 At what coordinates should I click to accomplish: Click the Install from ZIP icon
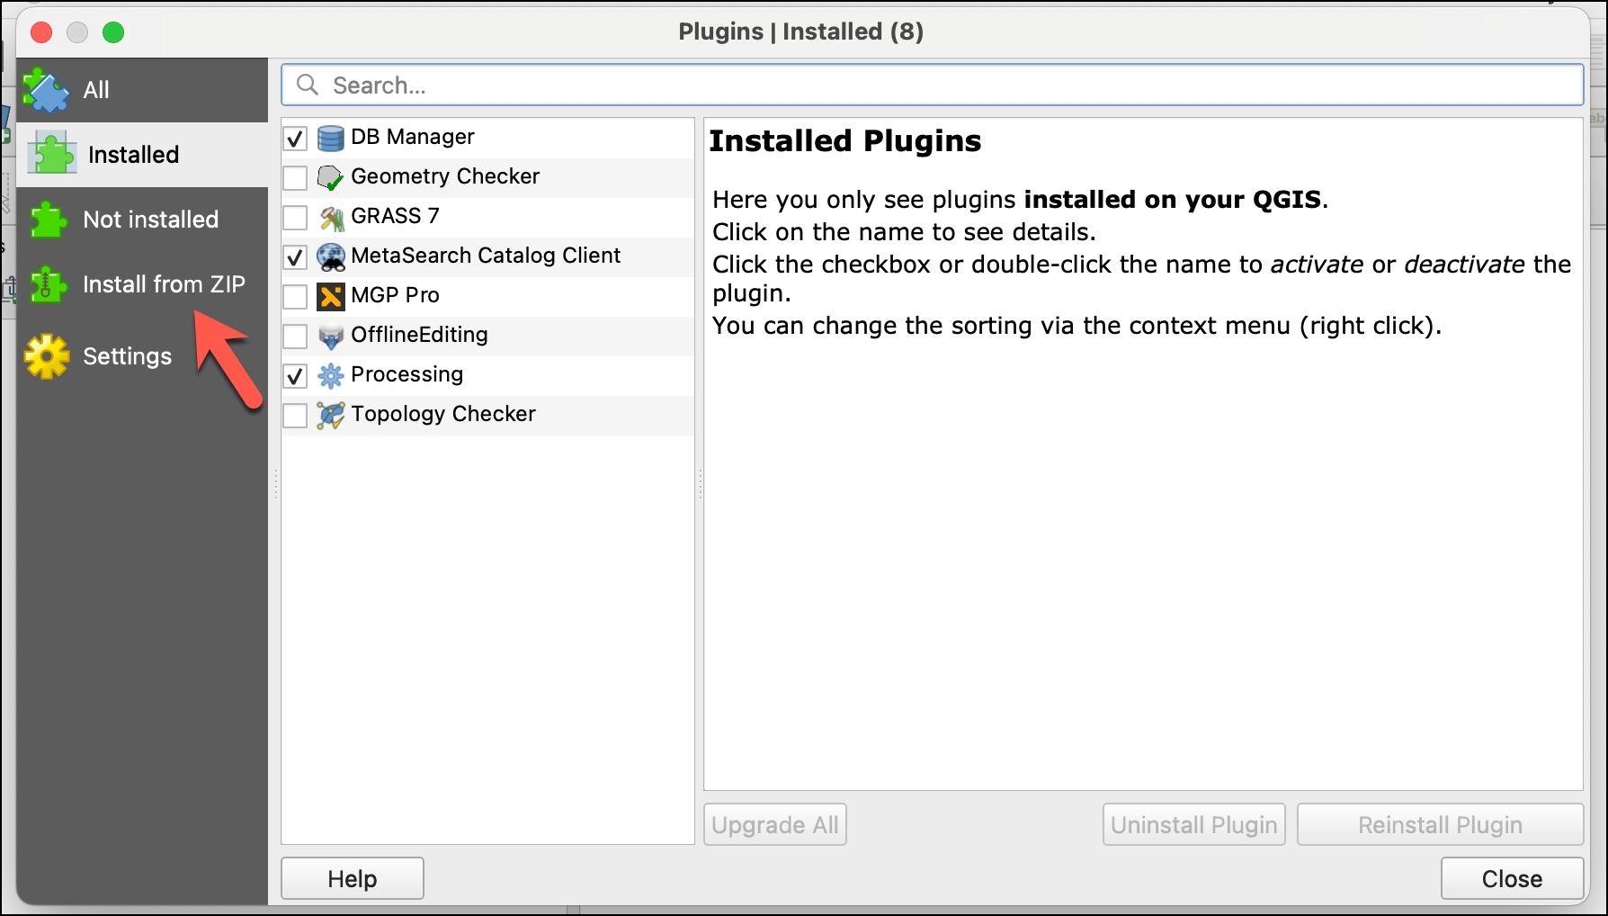click(49, 284)
